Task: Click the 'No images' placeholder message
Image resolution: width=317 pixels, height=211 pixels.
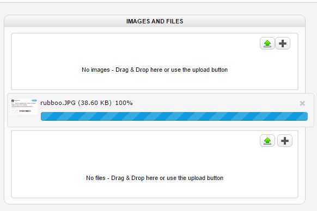Action: click(155, 70)
